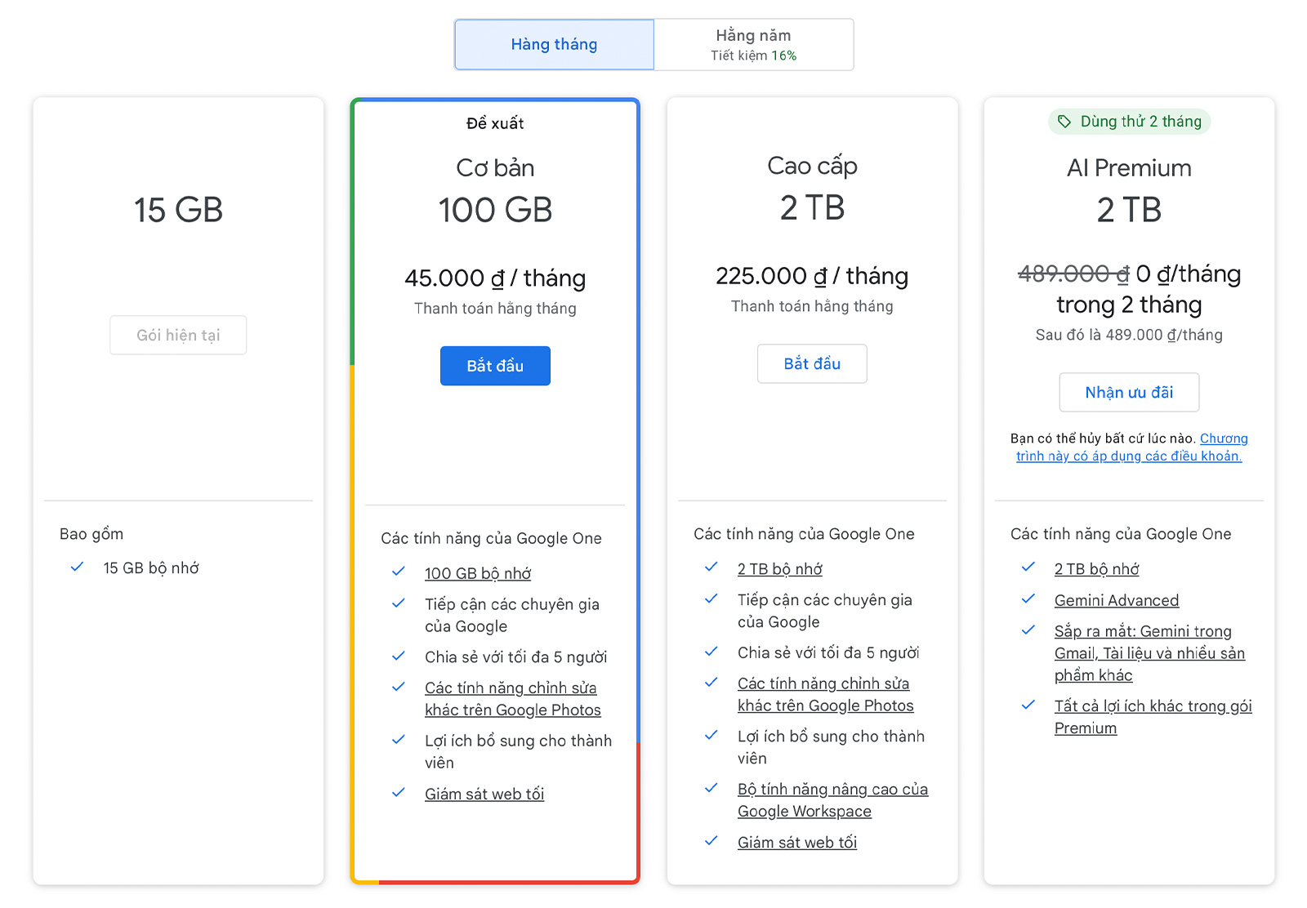Click checkmark beside photo editing features in Cơ bản
Image resolution: width=1307 pixels, height=908 pixels.
click(x=399, y=687)
